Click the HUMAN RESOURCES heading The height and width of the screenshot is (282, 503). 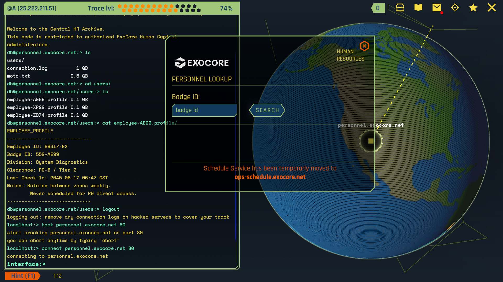(x=351, y=55)
